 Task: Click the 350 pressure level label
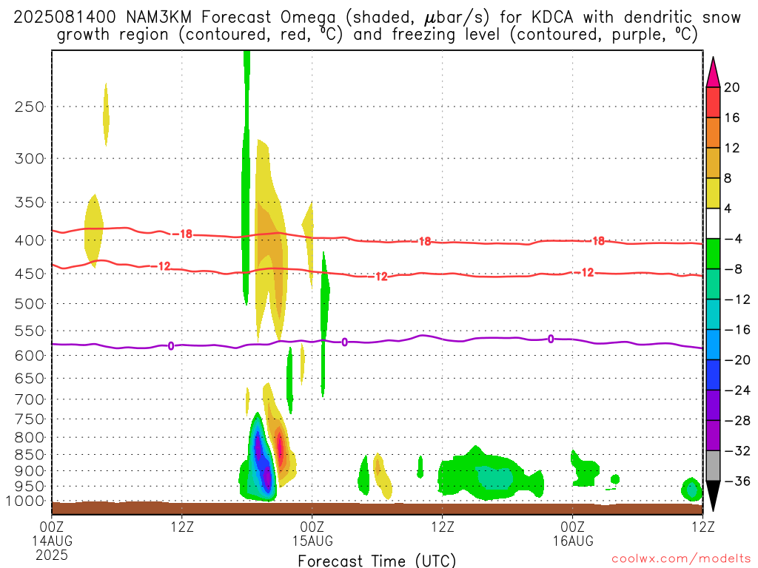30,203
